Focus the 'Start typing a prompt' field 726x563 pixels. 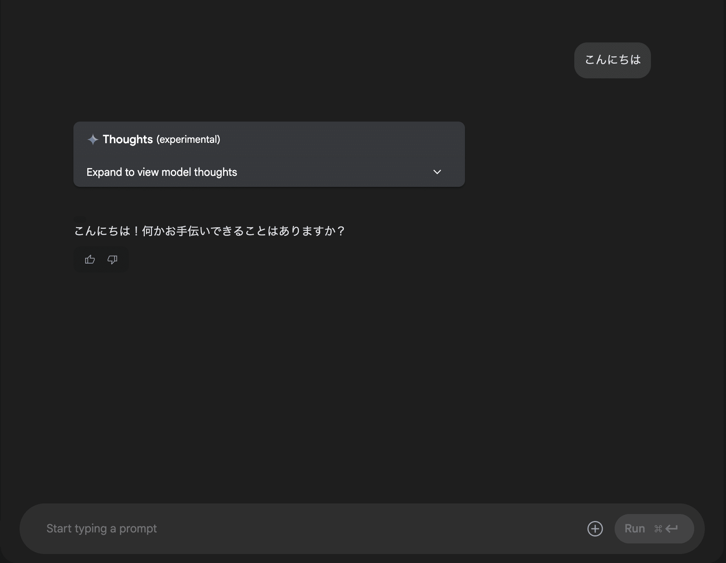(286, 529)
